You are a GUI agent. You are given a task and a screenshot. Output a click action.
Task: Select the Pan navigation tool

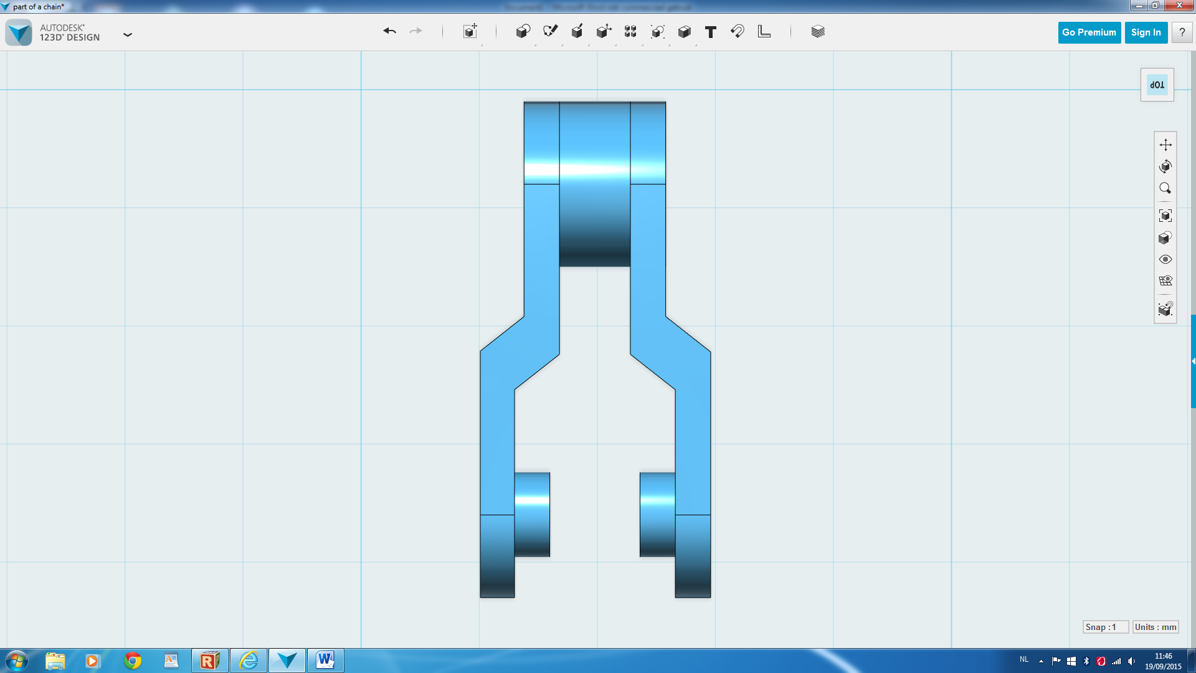click(x=1165, y=145)
